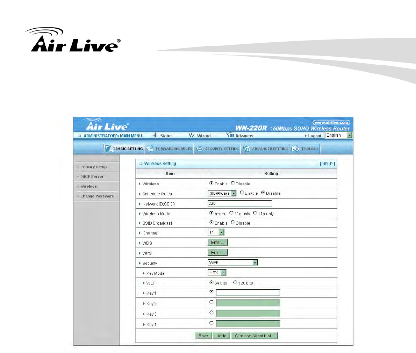This screenshot has height=353, width=416.
Task: Open the Channel 11 dropdown
Action: pos(216,232)
